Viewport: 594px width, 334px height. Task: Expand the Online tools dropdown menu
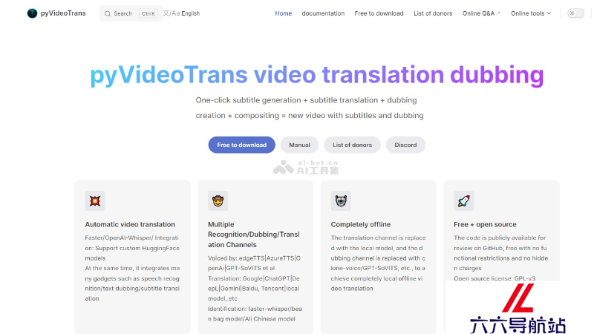point(531,13)
